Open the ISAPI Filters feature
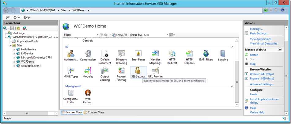The height and width of the screenshot is (124, 291). (x=206, y=56)
